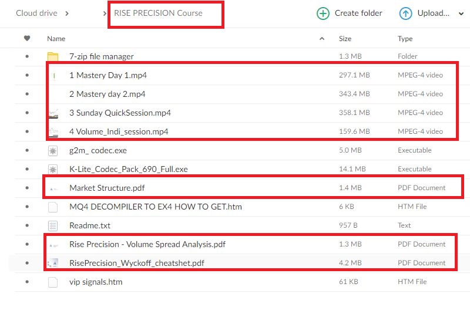470x324 pixels.
Task: Click thumbnail of 1 Mastery Day 1.mp4
Action: coord(53,76)
